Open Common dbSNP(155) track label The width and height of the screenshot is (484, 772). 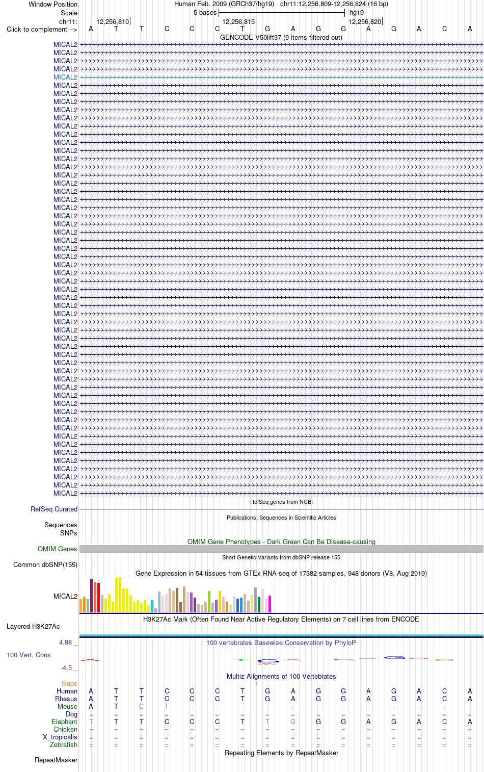click(x=45, y=564)
